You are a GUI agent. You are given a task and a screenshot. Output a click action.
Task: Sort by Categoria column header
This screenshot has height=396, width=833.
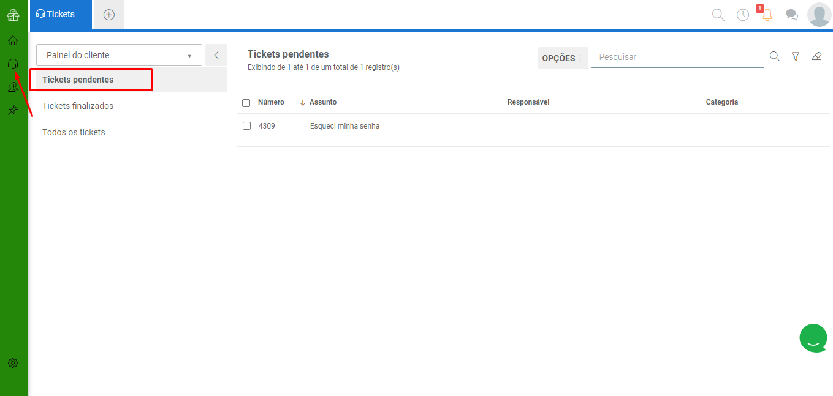pyautogui.click(x=722, y=102)
